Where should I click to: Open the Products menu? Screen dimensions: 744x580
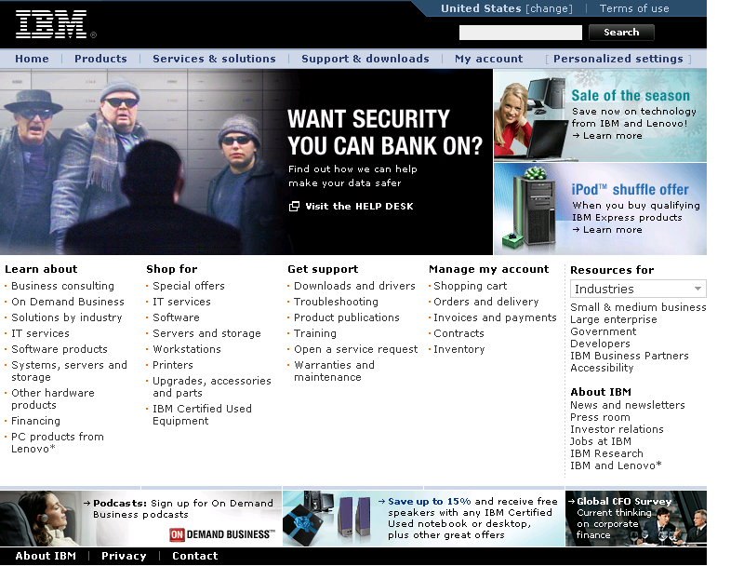100,59
